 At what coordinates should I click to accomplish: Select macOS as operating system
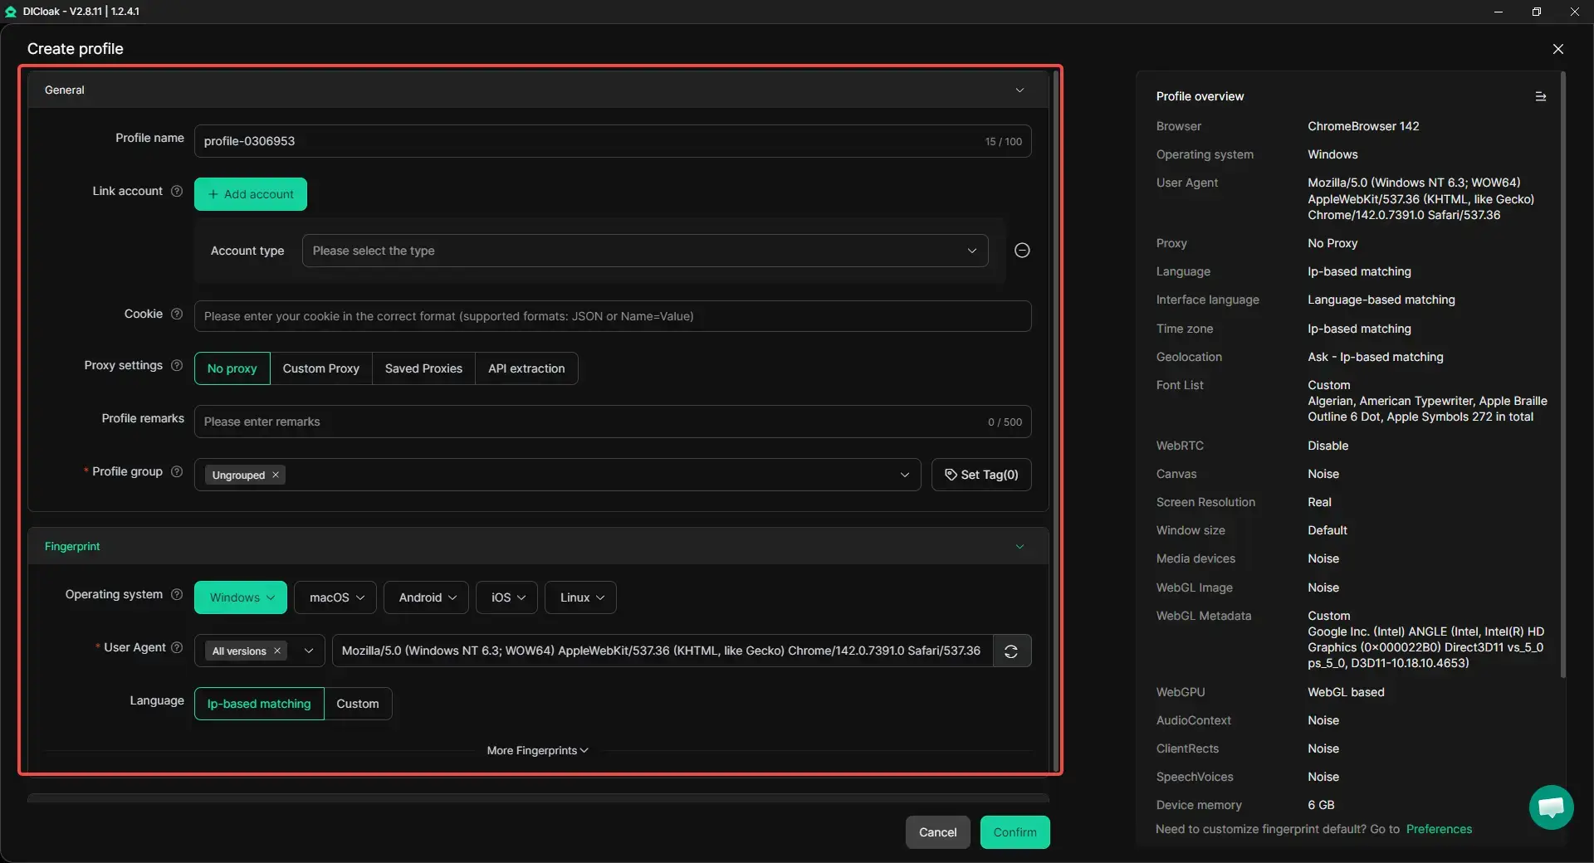(x=335, y=598)
